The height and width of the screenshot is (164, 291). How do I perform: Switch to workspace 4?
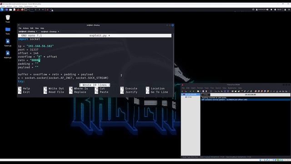pos(43,10)
